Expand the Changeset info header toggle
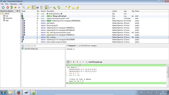Viewport: 169px width, 95px height. pos(67,46)
